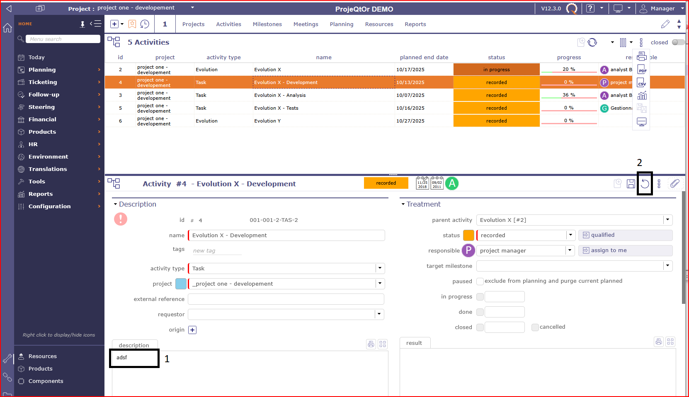Check the paused checkbox
The height and width of the screenshot is (397, 689).
480,282
